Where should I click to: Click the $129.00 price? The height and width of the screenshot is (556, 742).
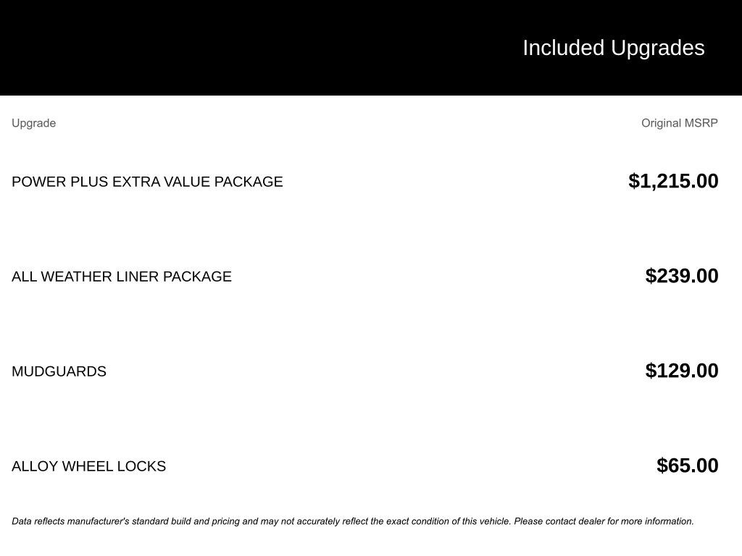pyautogui.click(x=682, y=371)
